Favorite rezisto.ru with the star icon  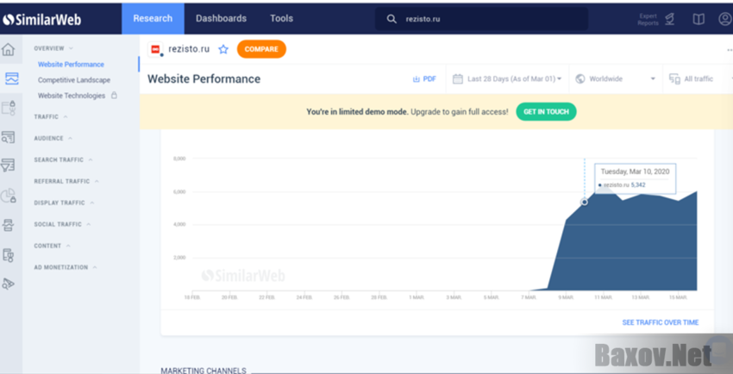tap(223, 49)
